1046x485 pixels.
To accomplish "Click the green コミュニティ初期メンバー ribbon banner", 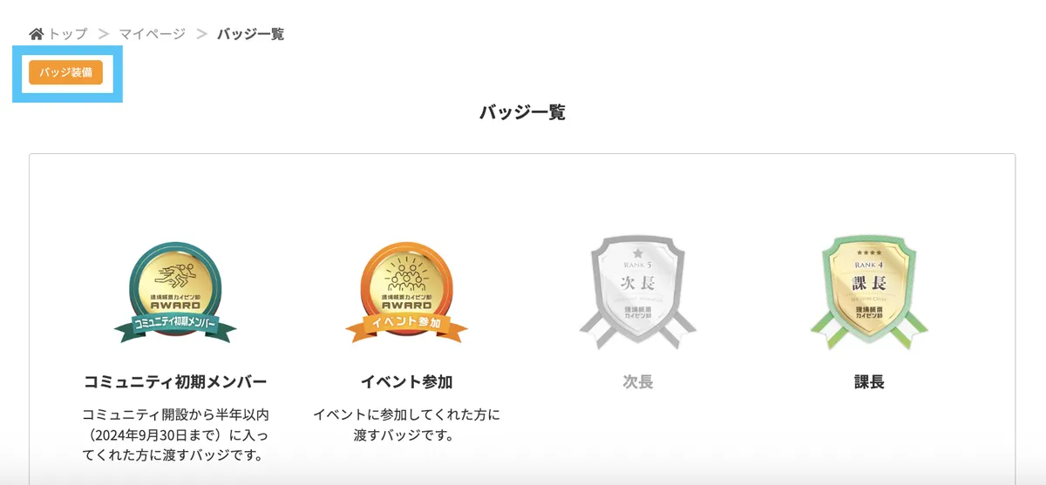I will point(175,327).
